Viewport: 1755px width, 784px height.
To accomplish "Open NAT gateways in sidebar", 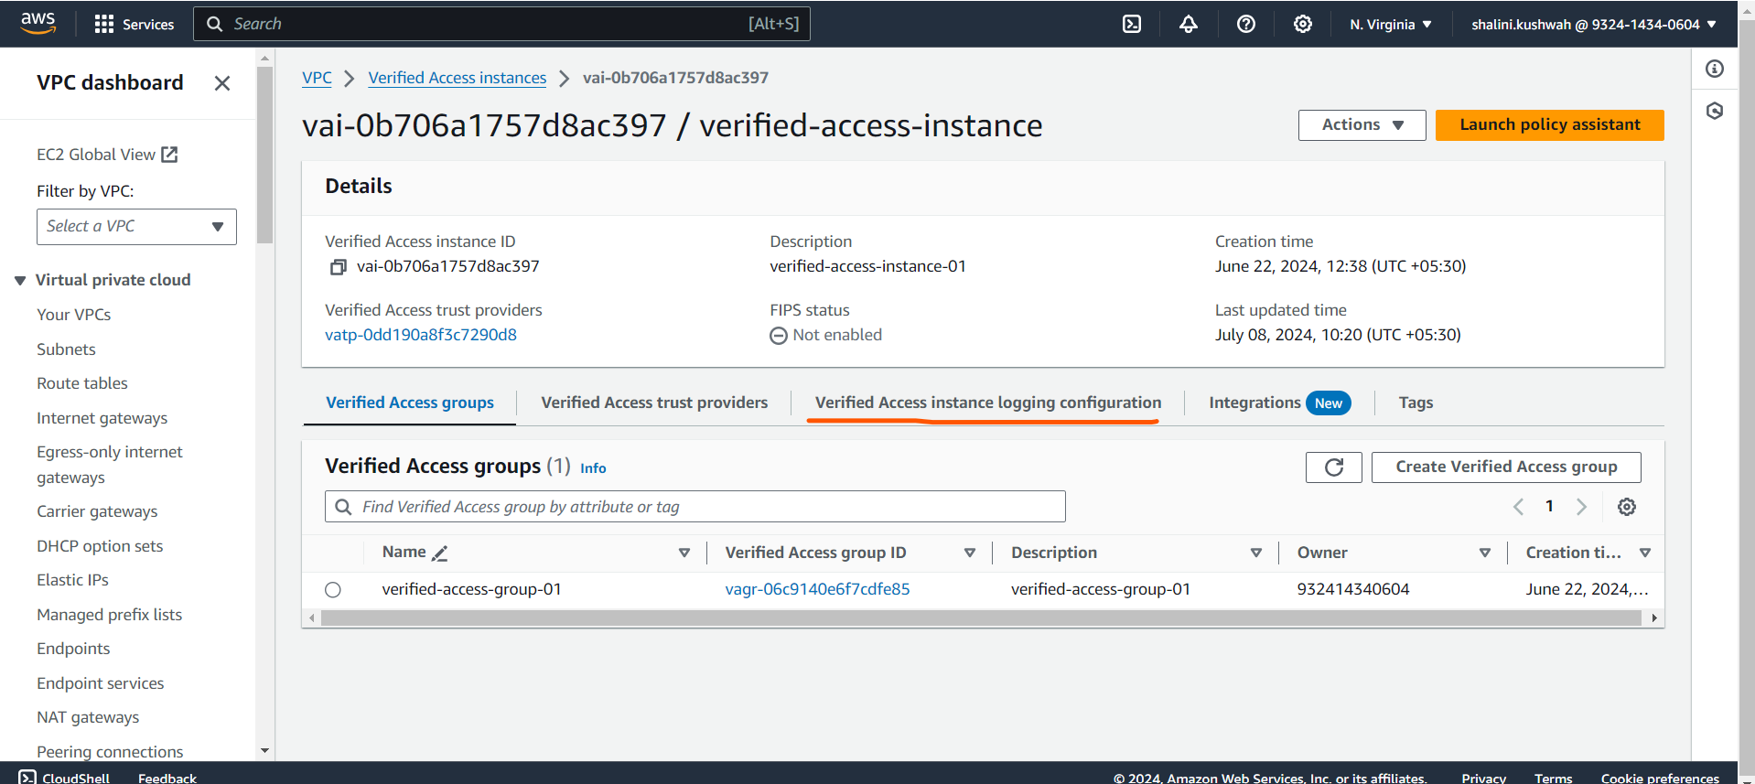I will [88, 718].
